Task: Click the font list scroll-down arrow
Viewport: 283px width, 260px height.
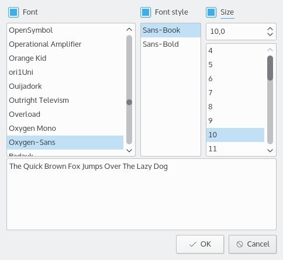Action: tap(129, 150)
